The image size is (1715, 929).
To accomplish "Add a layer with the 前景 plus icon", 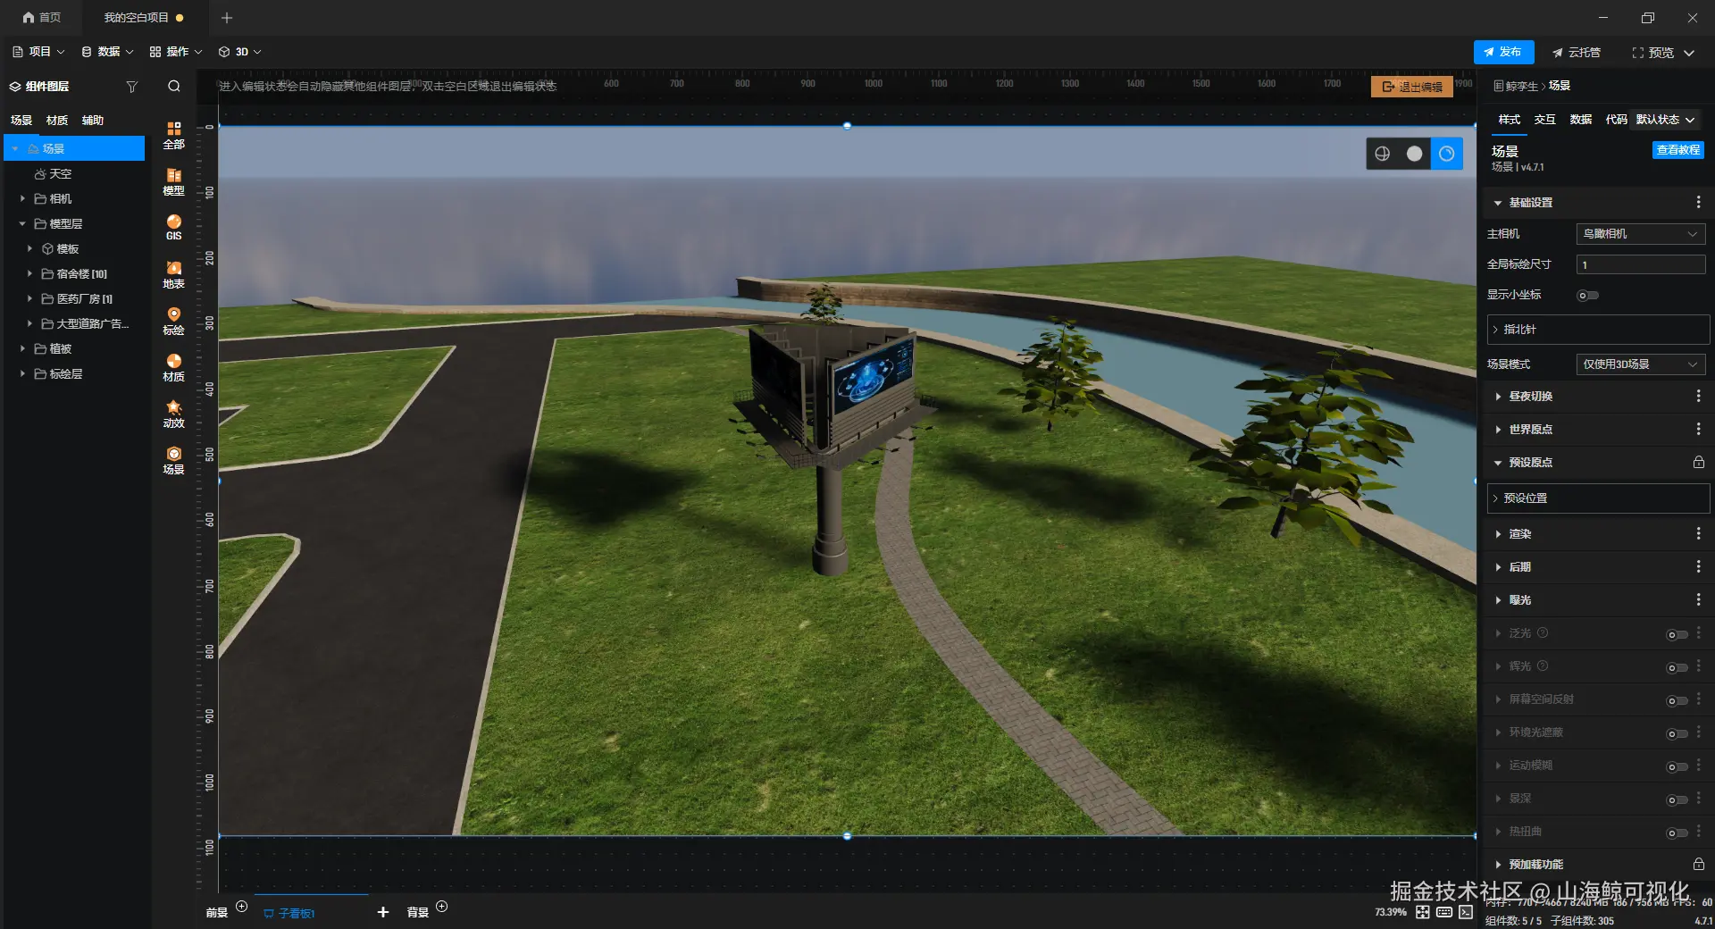I will [x=242, y=907].
